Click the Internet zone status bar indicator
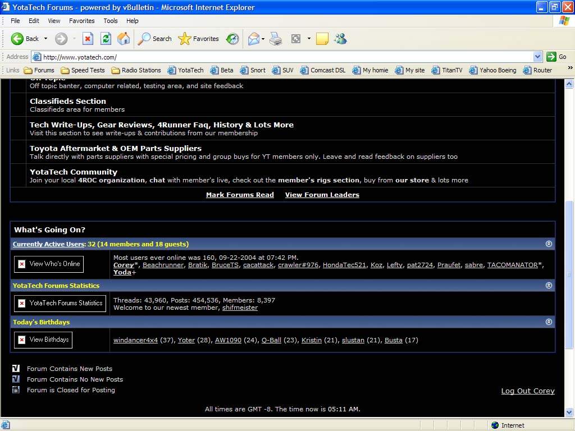Viewport: 575px width, 431px height. click(508, 425)
